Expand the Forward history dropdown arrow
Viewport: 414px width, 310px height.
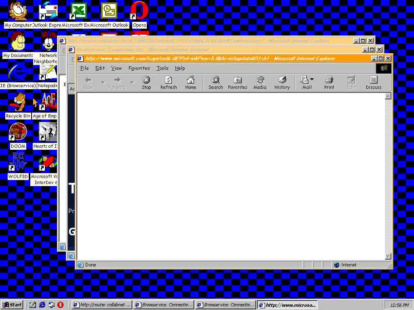[132, 83]
